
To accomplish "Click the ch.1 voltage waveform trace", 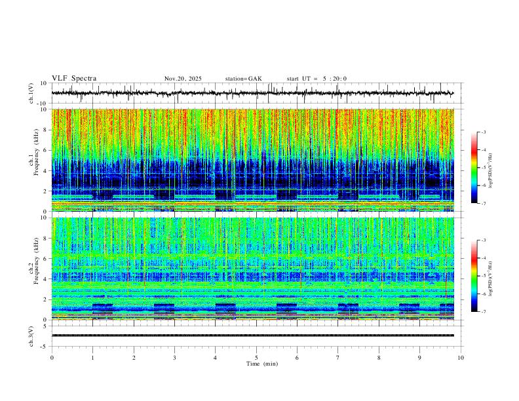I will tap(252, 93).
